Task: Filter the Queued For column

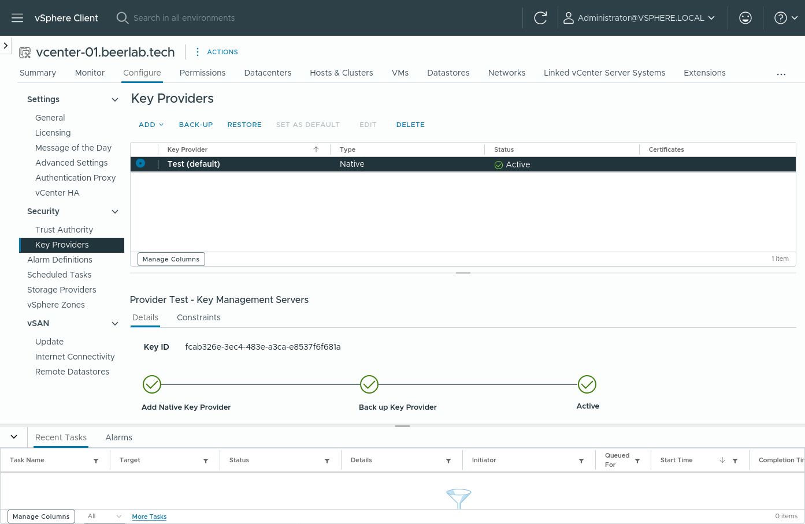Action: coord(637,461)
